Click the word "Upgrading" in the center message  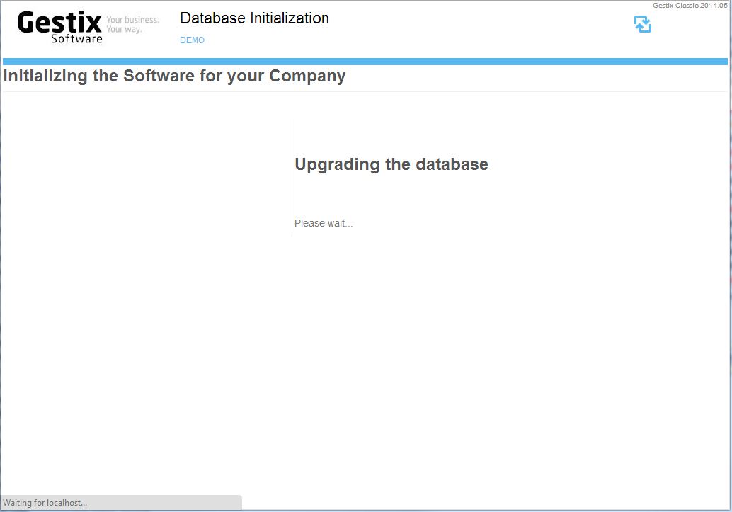click(x=337, y=164)
